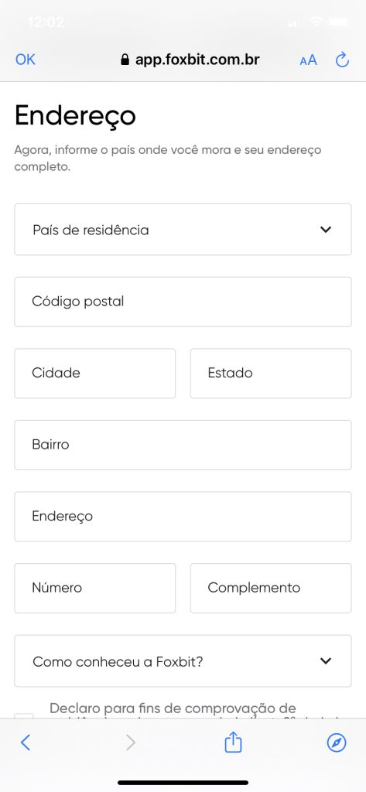Screen dimensions: 366x792
Task: Focus the Complemento field
Action: [271, 589]
